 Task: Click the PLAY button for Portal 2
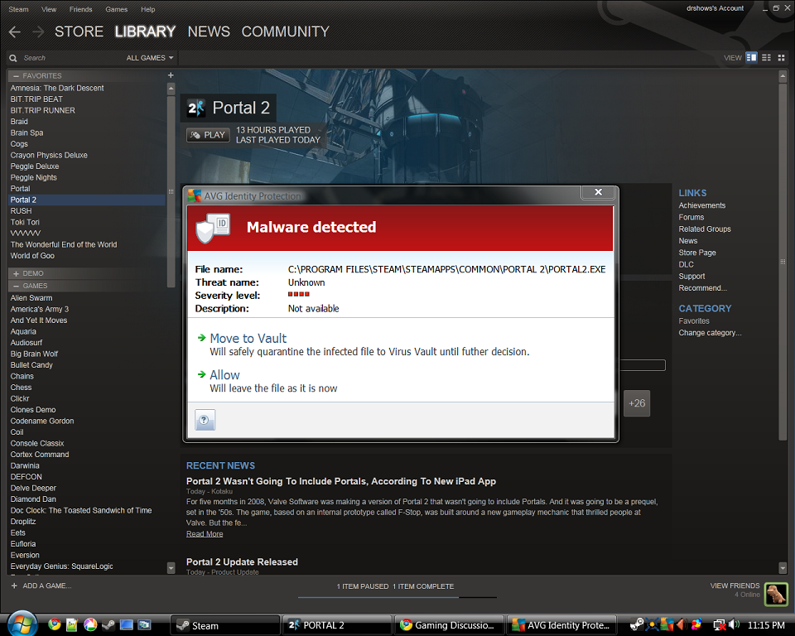pyautogui.click(x=207, y=134)
